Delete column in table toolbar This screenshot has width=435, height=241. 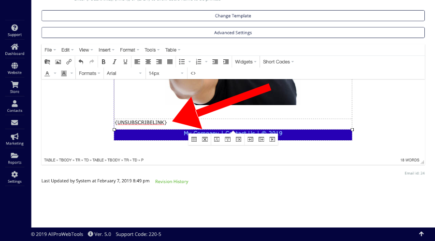click(272, 139)
